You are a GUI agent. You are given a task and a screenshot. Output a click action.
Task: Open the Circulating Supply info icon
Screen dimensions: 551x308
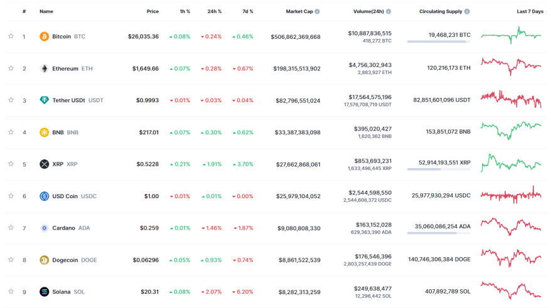point(467,11)
